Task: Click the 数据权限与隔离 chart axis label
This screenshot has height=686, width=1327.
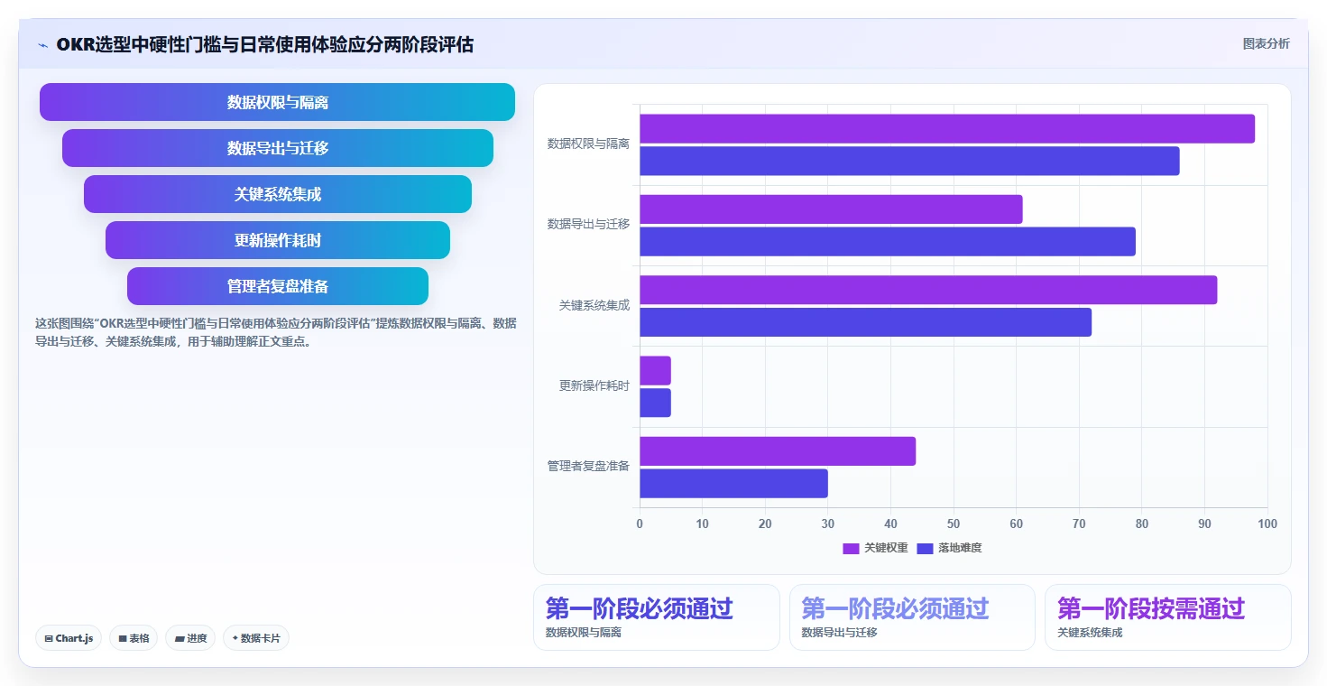Action: [588, 144]
